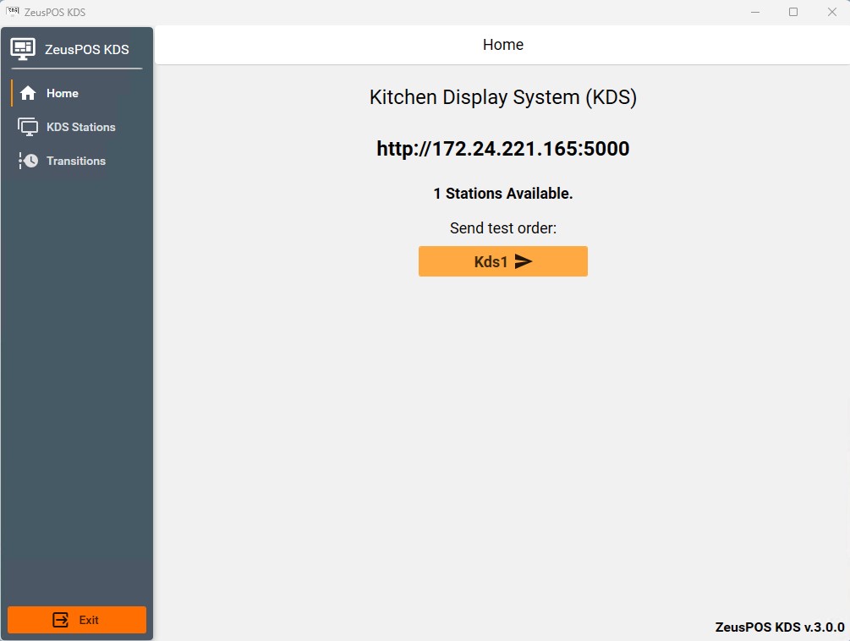Viewport: 850px width, 641px height.
Task: Click the 'Send test order:' label
Action: click(502, 228)
